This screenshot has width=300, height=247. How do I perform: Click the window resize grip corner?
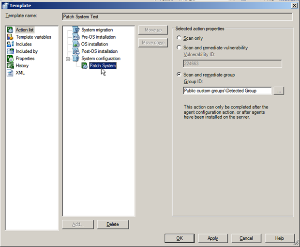(296, 243)
